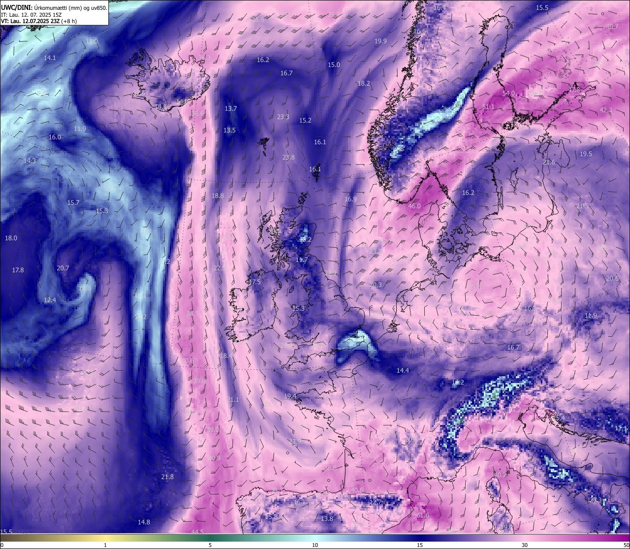Click the '15.7' value label
Image resolution: width=630 pixels, height=549 pixels.
tap(73, 203)
